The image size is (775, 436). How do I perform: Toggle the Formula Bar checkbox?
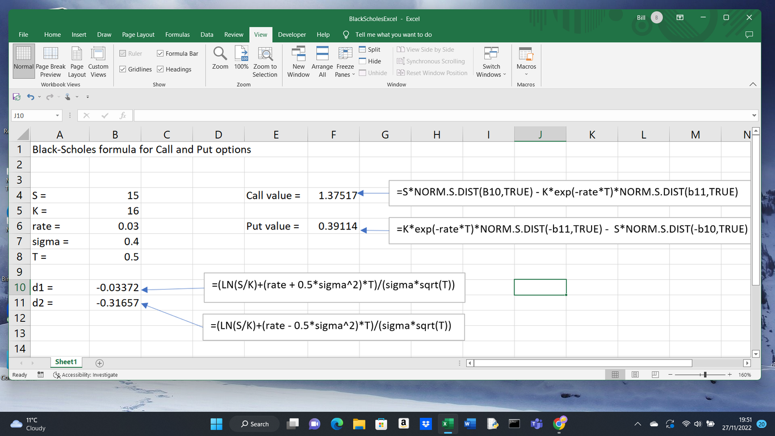click(x=161, y=53)
